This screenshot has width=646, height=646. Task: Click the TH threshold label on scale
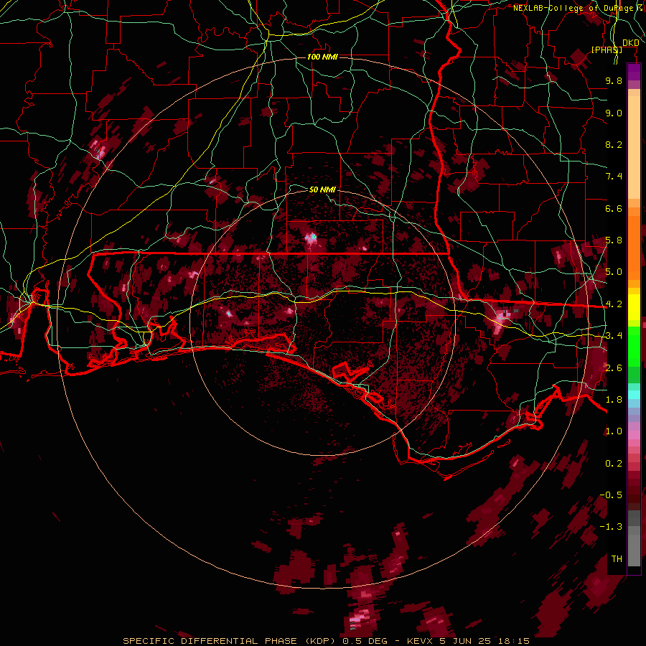[x=617, y=559]
